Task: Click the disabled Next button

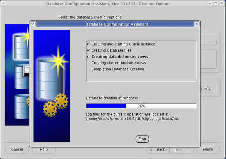Action: [182, 150]
